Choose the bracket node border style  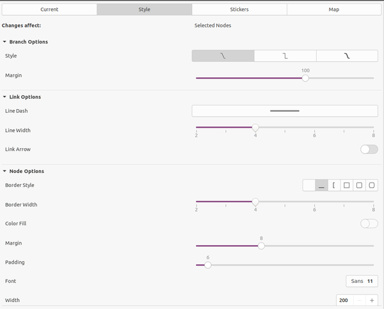[334, 185]
